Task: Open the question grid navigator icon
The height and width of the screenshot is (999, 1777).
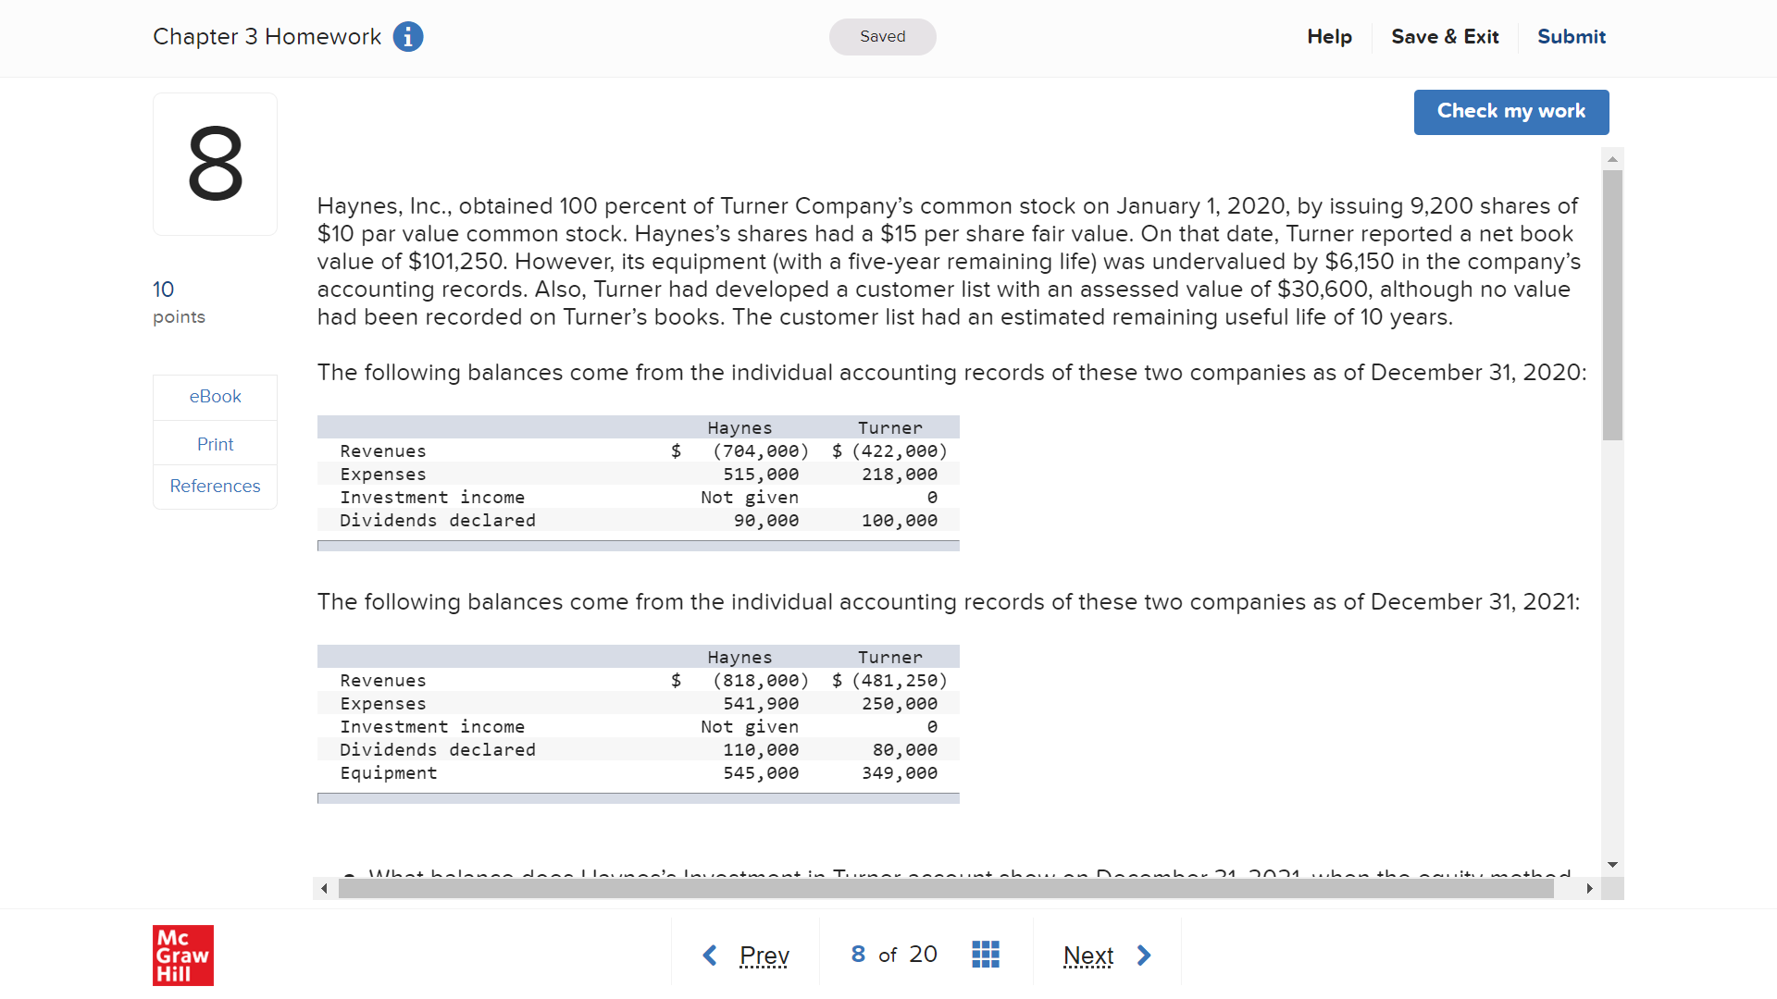Action: pyautogui.click(x=986, y=955)
